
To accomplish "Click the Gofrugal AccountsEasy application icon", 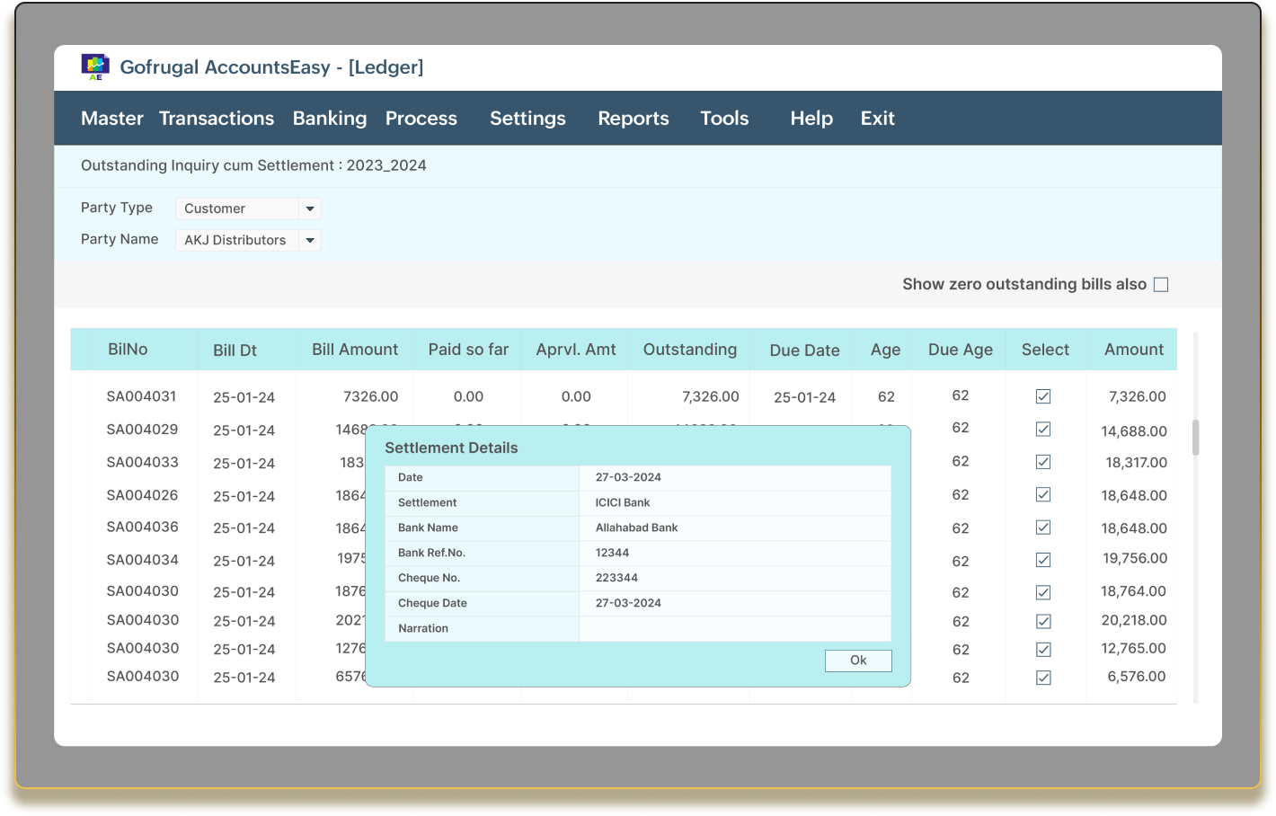I will coord(93,67).
